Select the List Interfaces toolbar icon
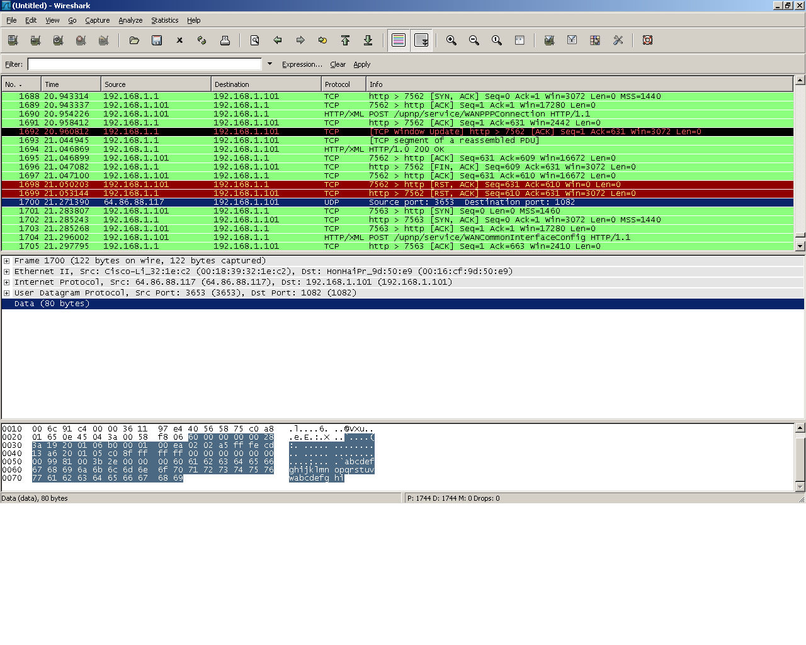The height and width of the screenshot is (645, 806). coord(13,40)
